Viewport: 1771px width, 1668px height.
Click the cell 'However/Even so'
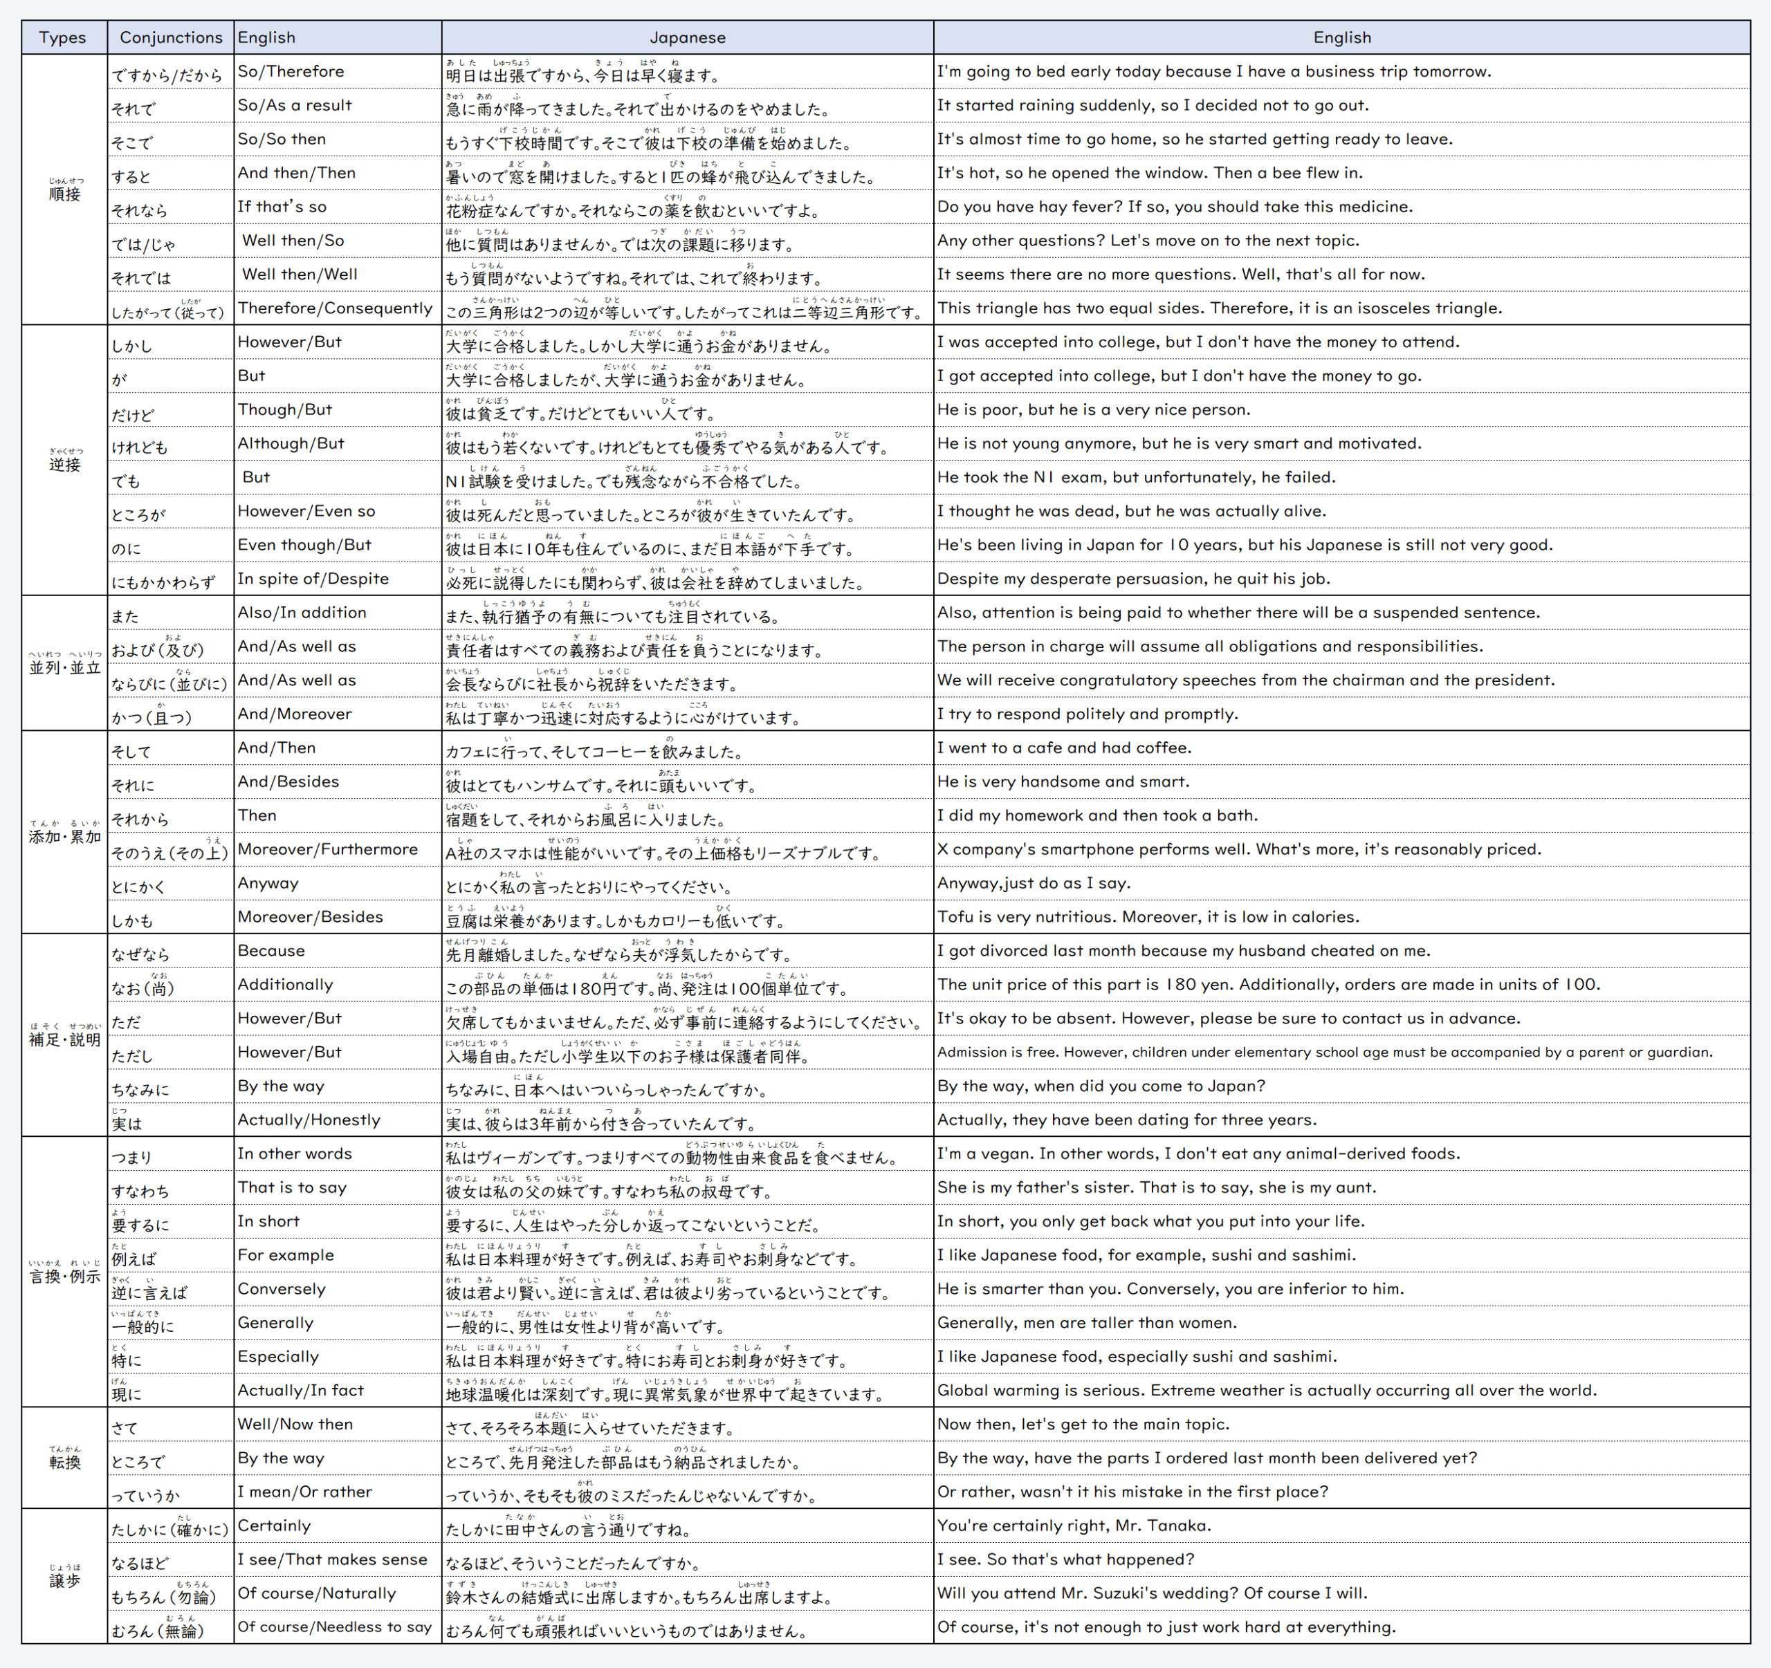[338, 511]
